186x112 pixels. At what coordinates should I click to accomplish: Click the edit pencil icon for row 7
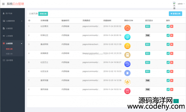click(168, 80)
